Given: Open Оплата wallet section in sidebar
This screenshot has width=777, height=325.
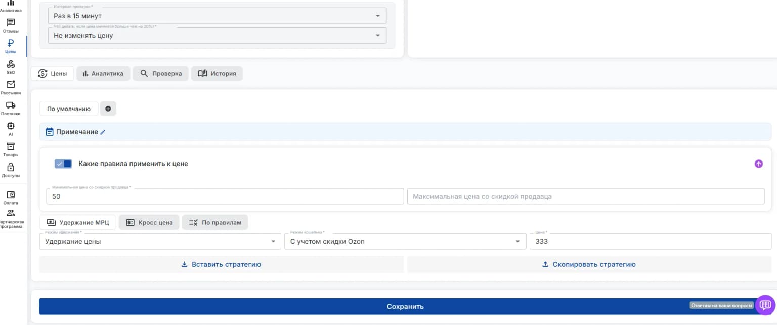Looking at the screenshot, I should pyautogui.click(x=11, y=198).
